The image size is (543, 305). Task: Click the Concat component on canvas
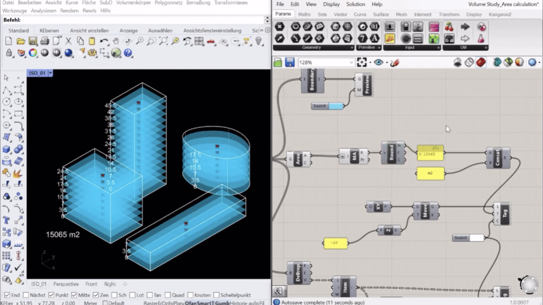(498, 158)
